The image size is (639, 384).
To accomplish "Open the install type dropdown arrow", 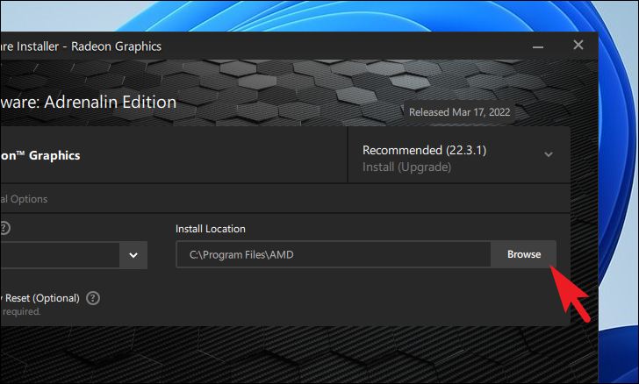I will pyautogui.click(x=133, y=255).
